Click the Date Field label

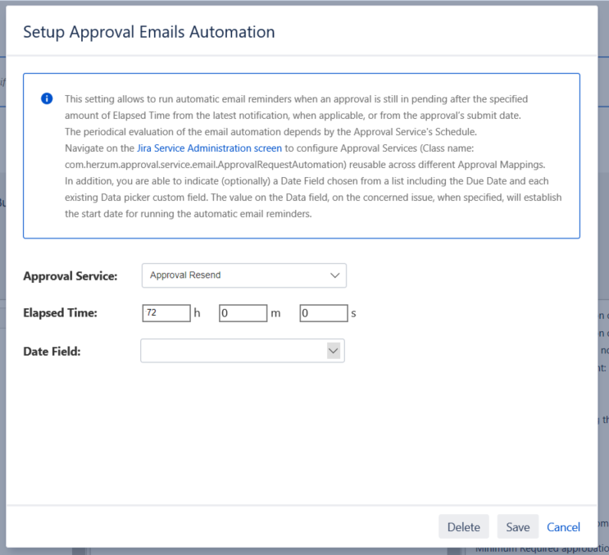click(53, 352)
